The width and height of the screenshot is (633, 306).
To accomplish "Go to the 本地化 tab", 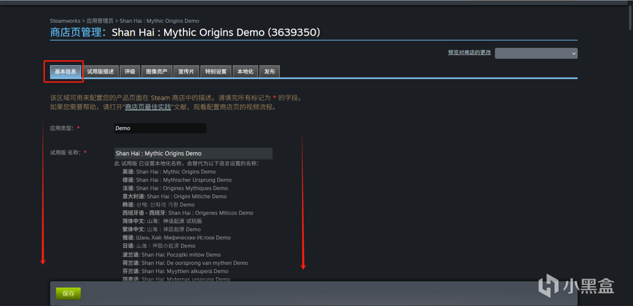I will (245, 72).
